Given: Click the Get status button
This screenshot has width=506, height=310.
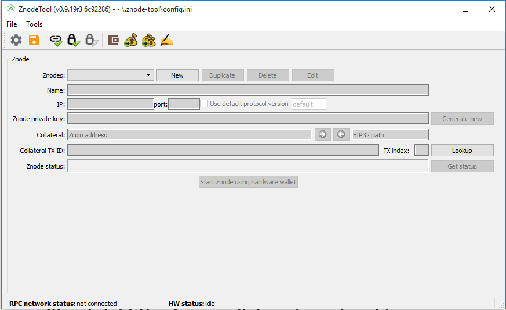Looking at the screenshot, I should pos(463,166).
